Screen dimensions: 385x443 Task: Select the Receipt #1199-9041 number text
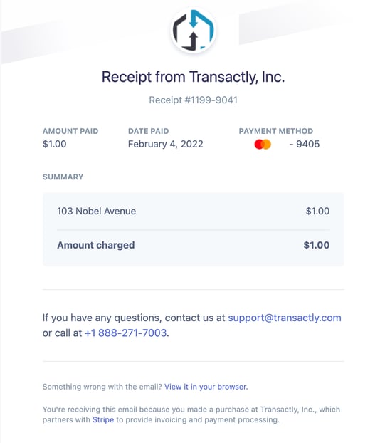(193, 100)
